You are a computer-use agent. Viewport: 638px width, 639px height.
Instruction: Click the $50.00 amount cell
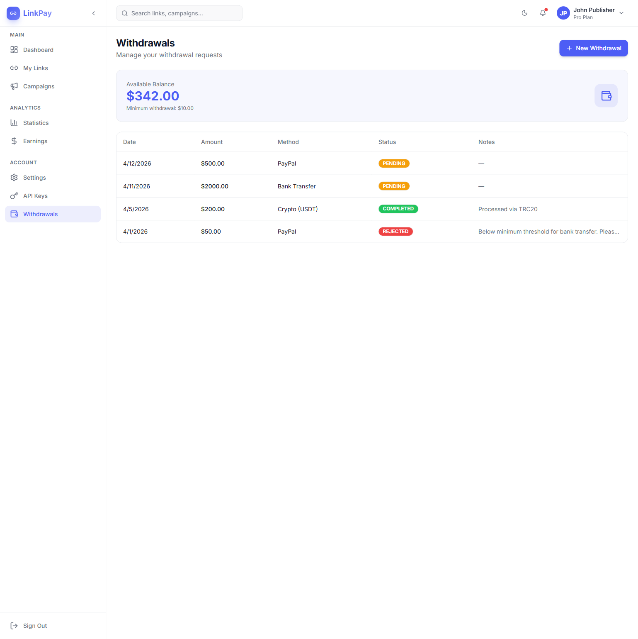coord(211,232)
